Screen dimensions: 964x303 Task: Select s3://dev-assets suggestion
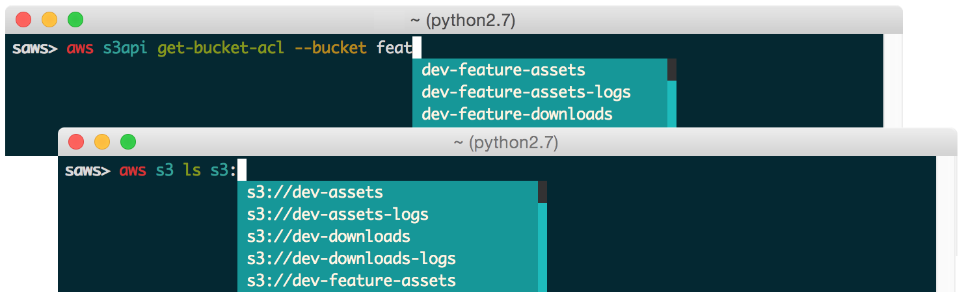(388, 192)
